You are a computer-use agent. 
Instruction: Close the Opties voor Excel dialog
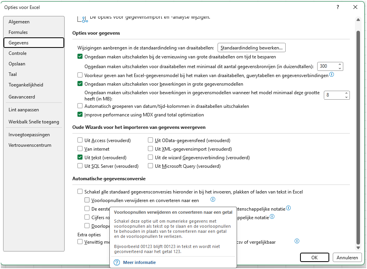355,7
